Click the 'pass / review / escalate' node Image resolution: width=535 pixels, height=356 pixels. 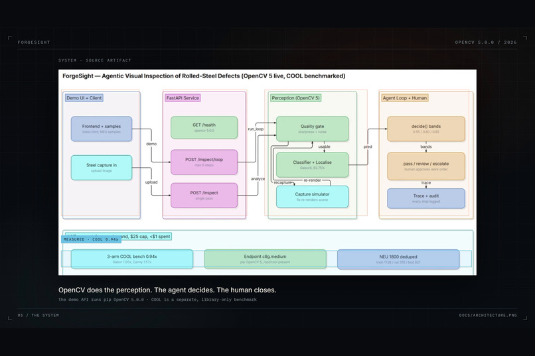426,166
